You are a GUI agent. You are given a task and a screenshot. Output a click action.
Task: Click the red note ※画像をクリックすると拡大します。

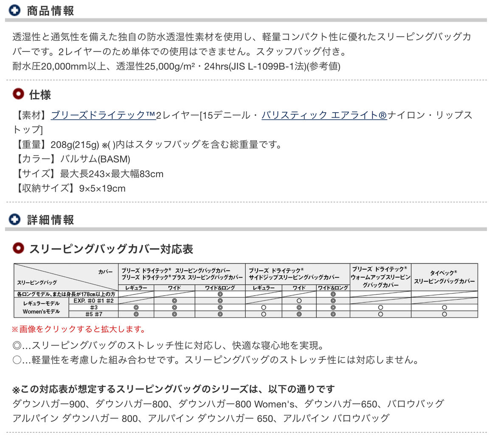coord(79,329)
